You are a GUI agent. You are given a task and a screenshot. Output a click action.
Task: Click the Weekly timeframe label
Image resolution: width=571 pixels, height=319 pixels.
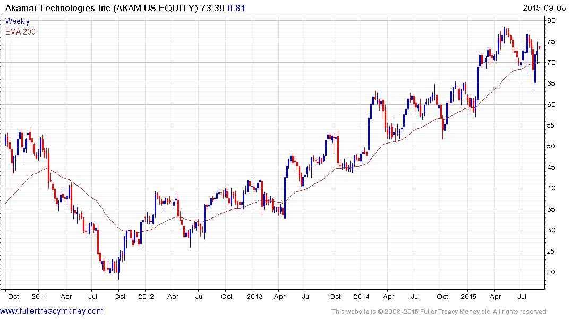click(x=18, y=21)
